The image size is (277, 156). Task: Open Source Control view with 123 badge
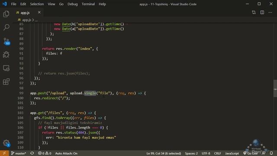[6, 42]
